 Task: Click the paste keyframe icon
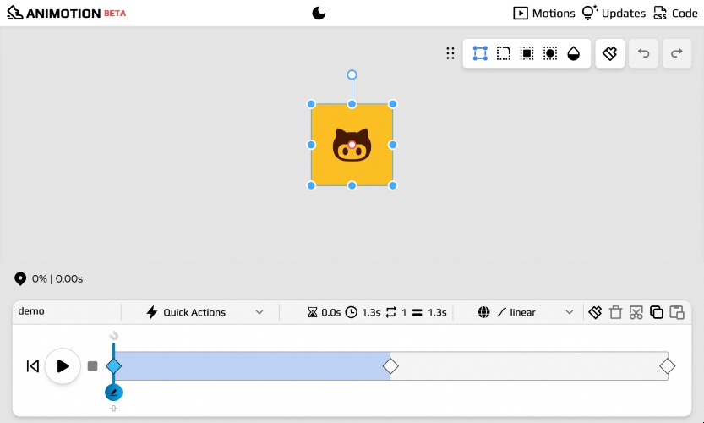point(677,312)
